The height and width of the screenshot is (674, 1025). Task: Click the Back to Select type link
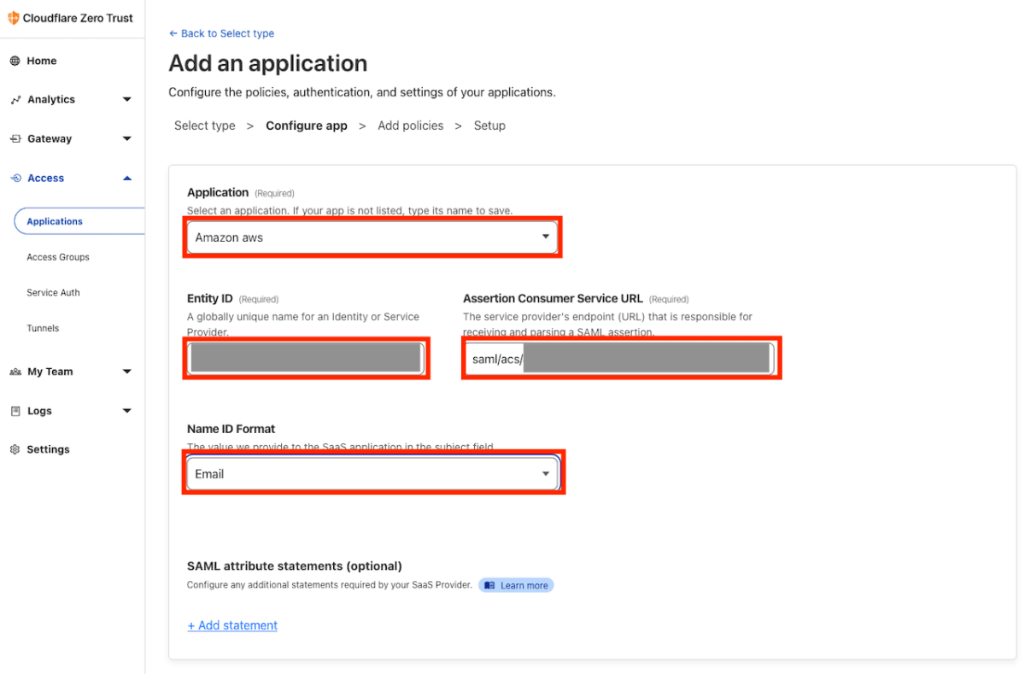pyautogui.click(x=221, y=33)
